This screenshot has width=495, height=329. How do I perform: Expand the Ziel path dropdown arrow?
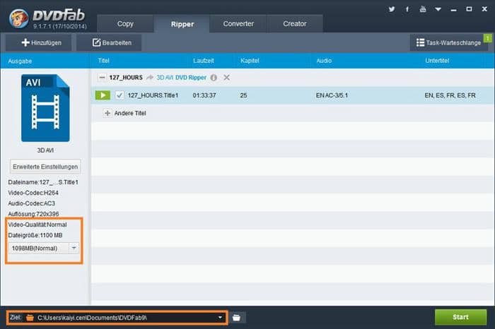(x=220, y=317)
